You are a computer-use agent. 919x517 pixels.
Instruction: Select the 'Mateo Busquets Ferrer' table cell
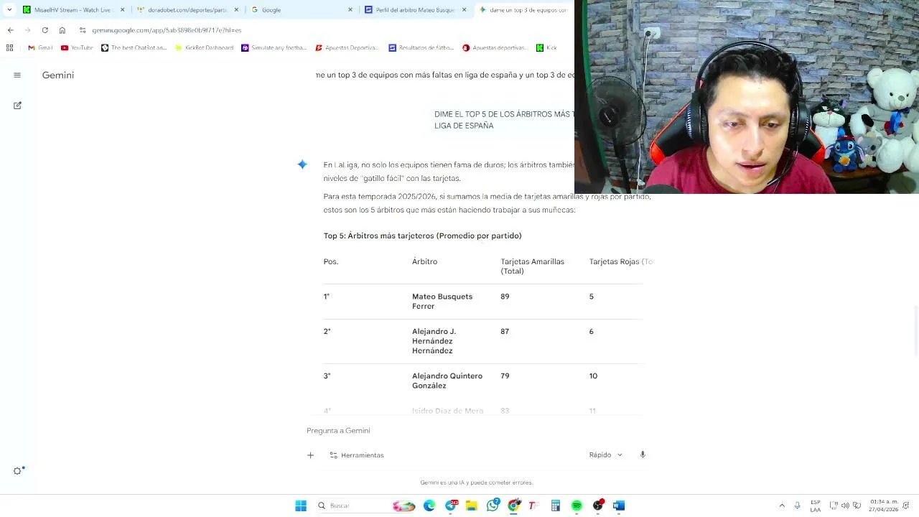(x=442, y=302)
